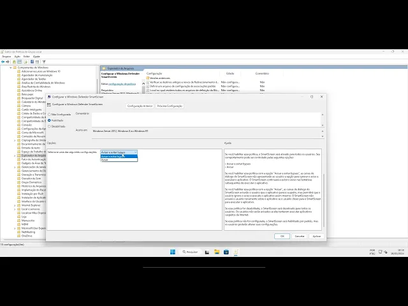408x306 pixels.
Task: Open the SmartScreen configuration combo box
Action: pos(119,152)
